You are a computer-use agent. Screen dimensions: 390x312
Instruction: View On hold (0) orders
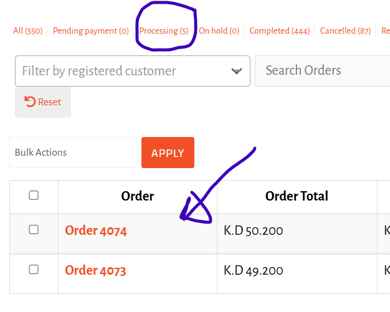tap(219, 31)
